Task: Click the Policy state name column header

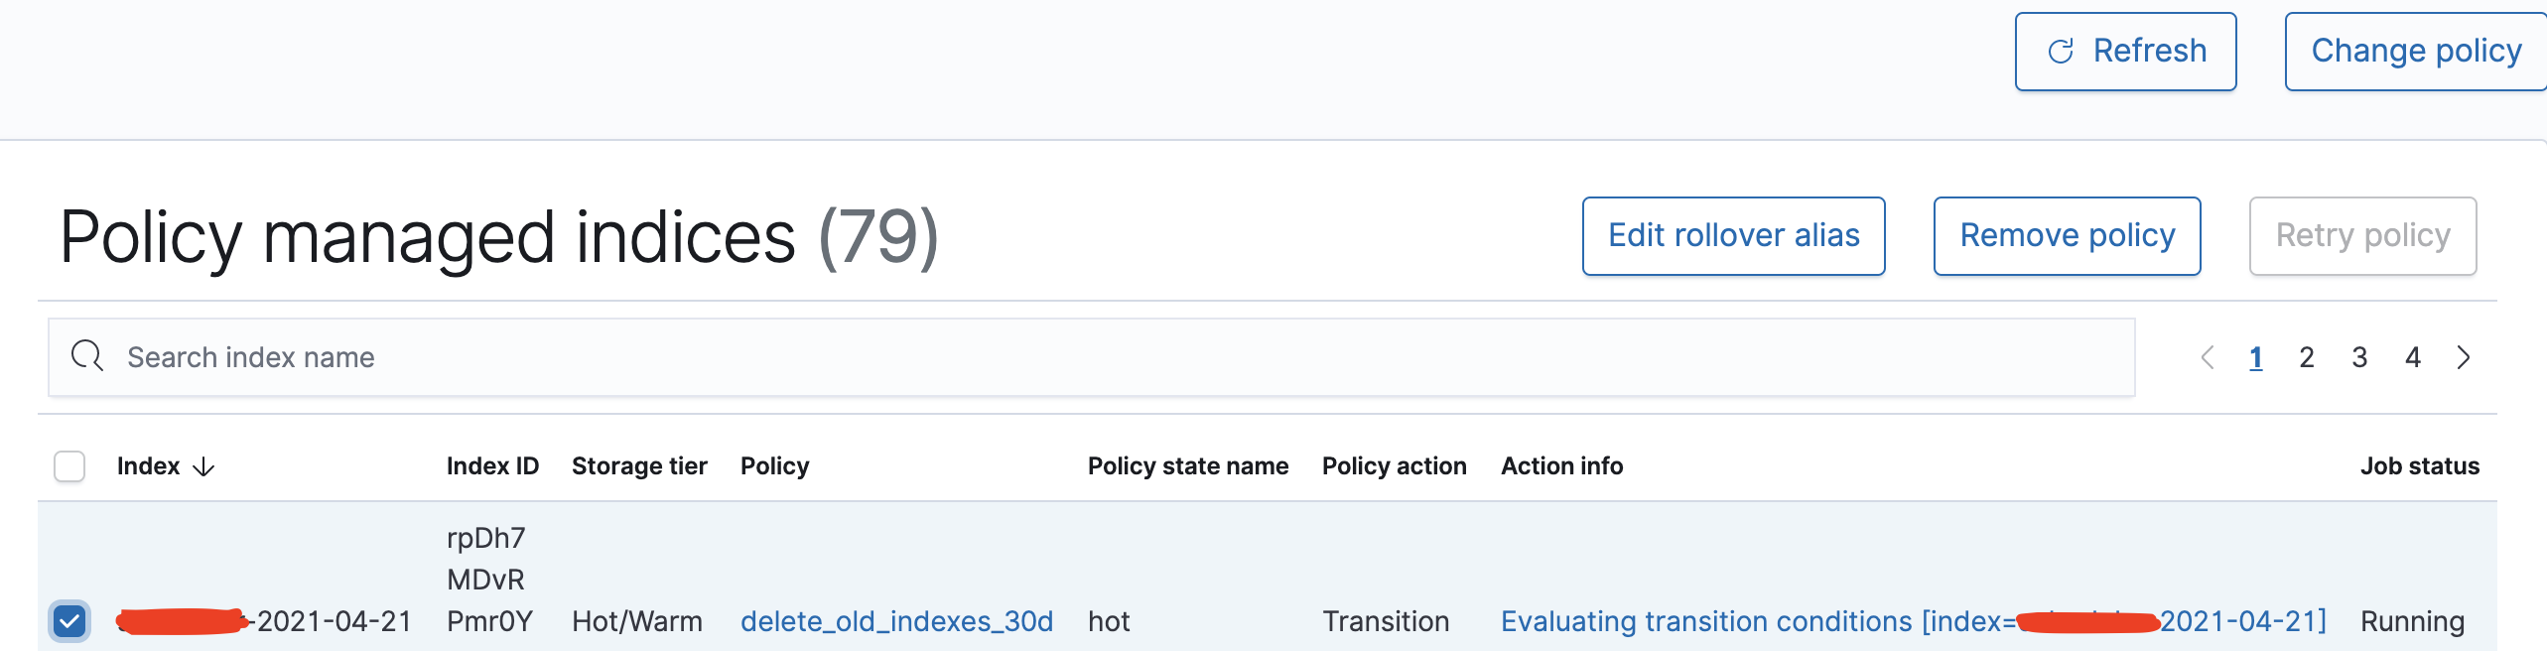Action: 1188,466
